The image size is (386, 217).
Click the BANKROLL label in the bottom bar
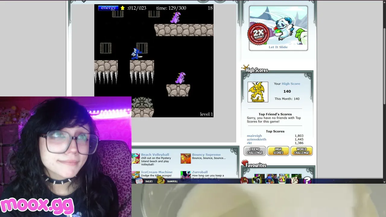tap(172, 181)
